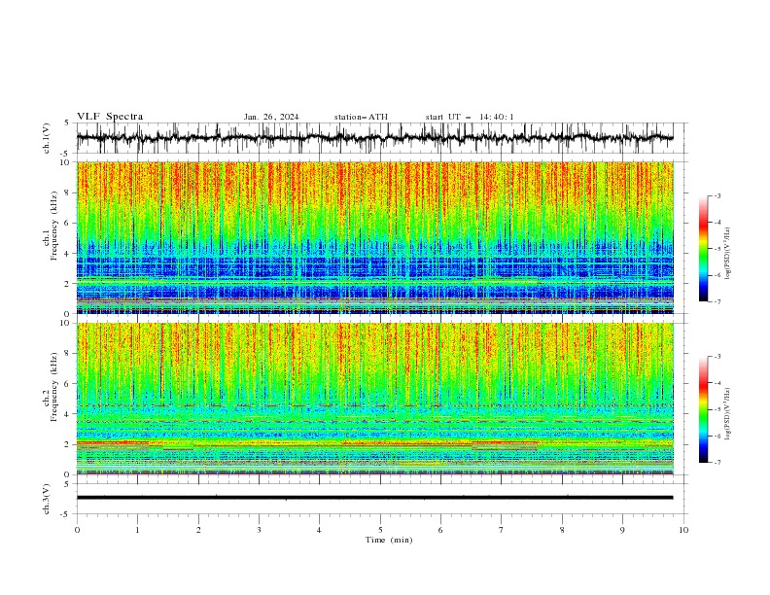Viewport: 770px width, 595px height.
Task: Click the "station=ATH" header label
Action: tap(361, 117)
